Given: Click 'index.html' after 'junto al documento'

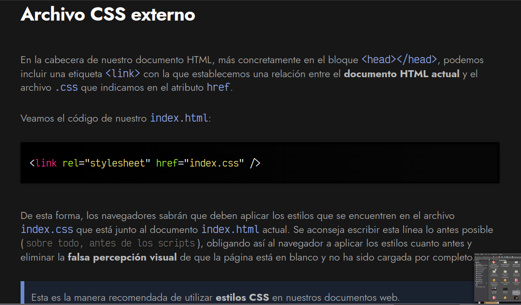Looking at the screenshot, I should point(230,229).
